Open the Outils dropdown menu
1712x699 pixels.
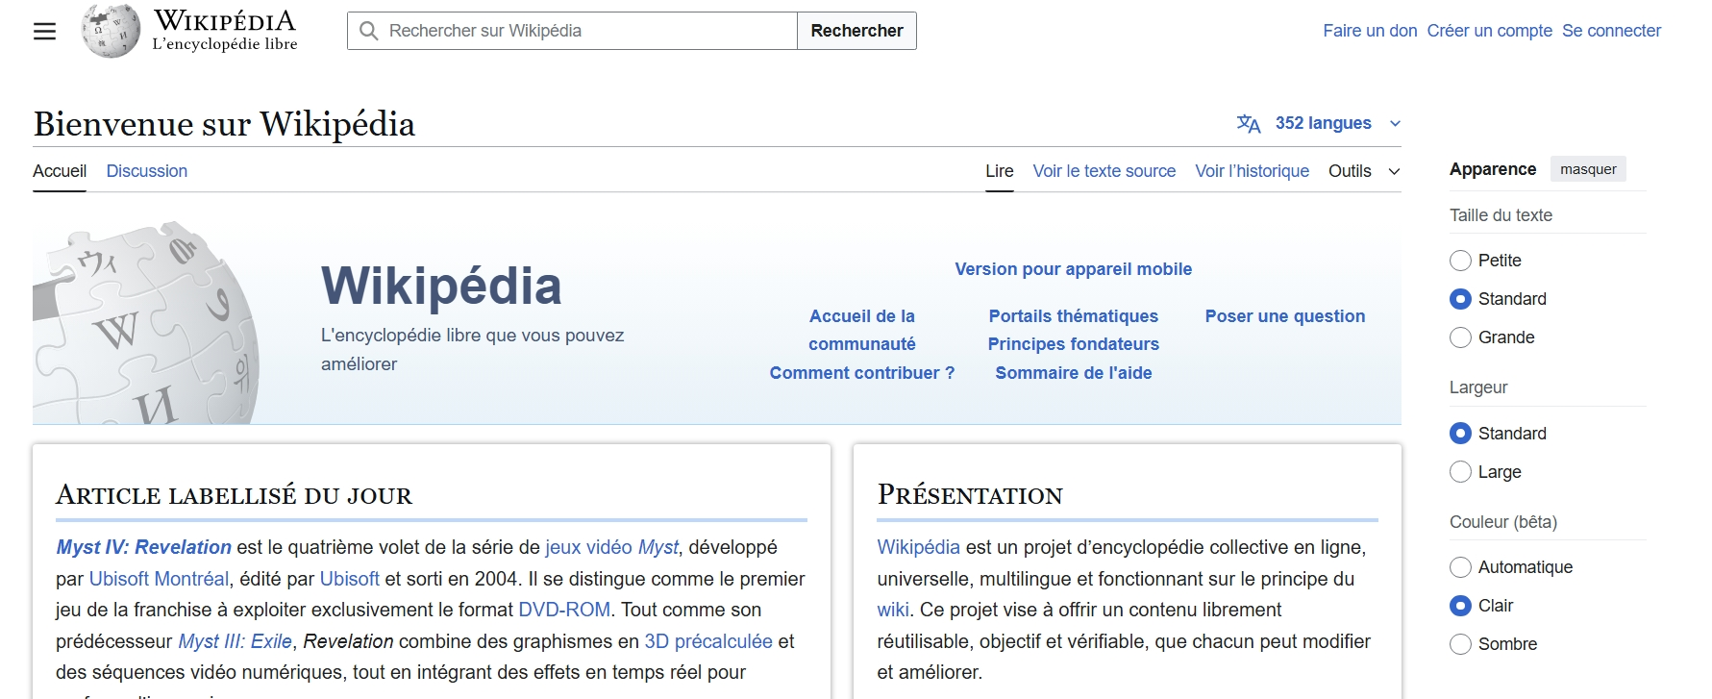1364,171
